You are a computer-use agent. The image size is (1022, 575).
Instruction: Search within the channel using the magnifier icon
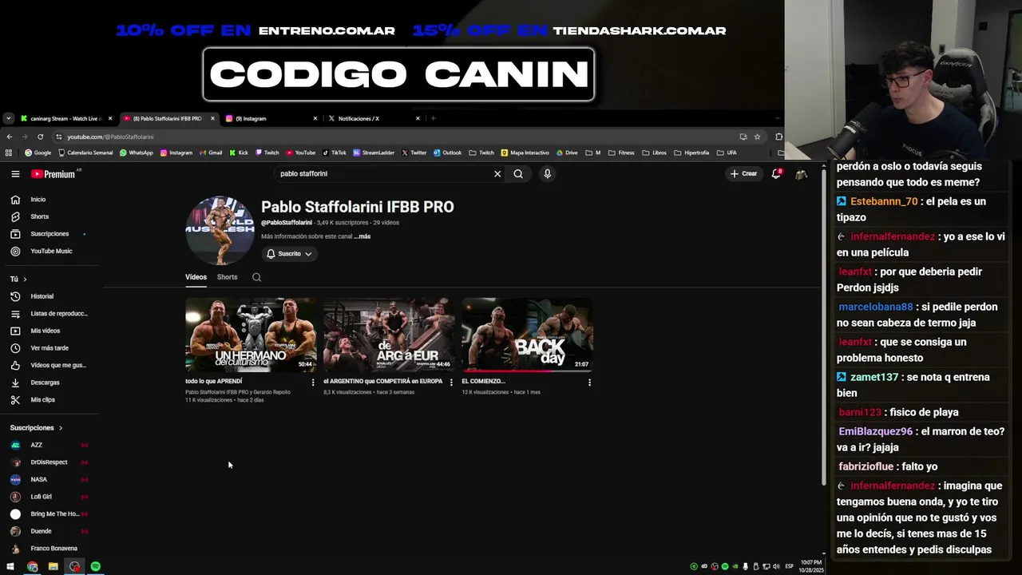[x=256, y=277]
